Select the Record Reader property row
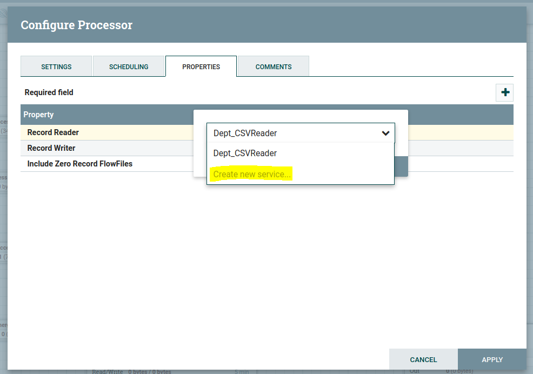The height and width of the screenshot is (374, 533). pos(53,132)
